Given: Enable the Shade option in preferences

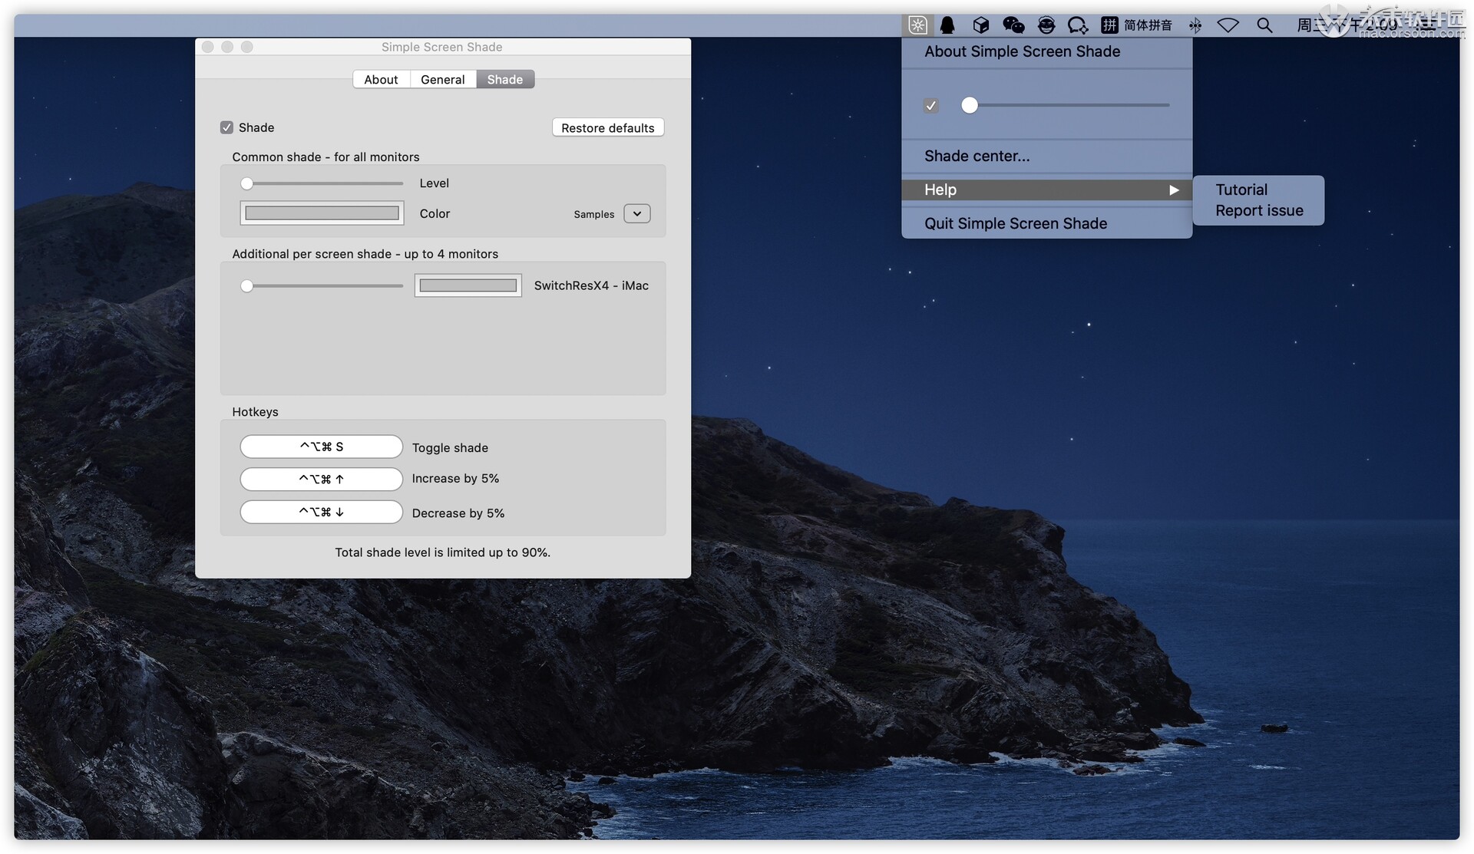Looking at the screenshot, I should pos(226,127).
